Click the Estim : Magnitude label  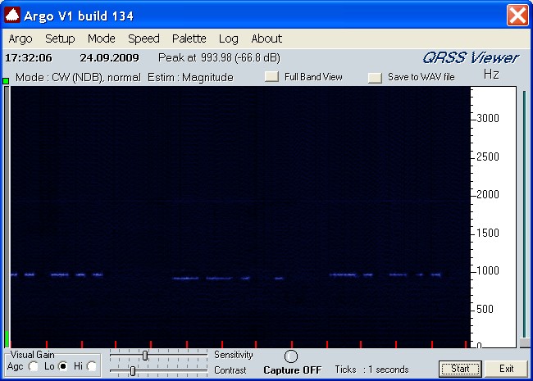pyautogui.click(x=190, y=77)
